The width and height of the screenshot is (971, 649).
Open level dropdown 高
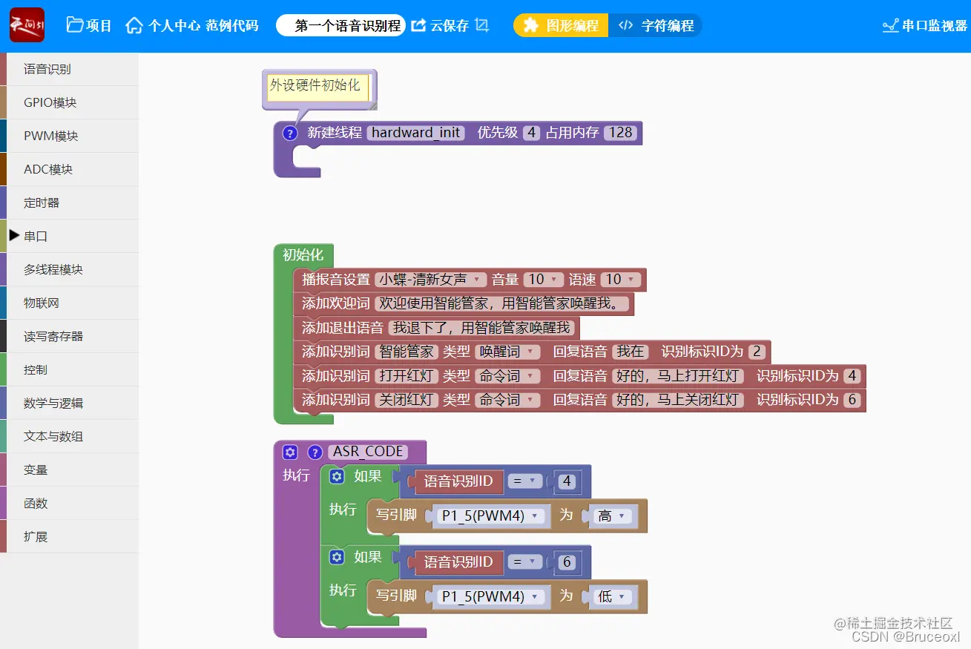[614, 516]
